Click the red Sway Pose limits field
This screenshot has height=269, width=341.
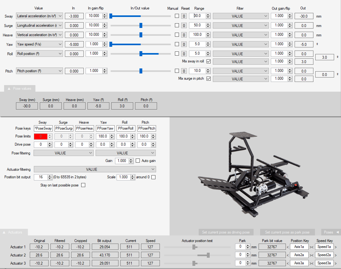[x=41, y=136]
